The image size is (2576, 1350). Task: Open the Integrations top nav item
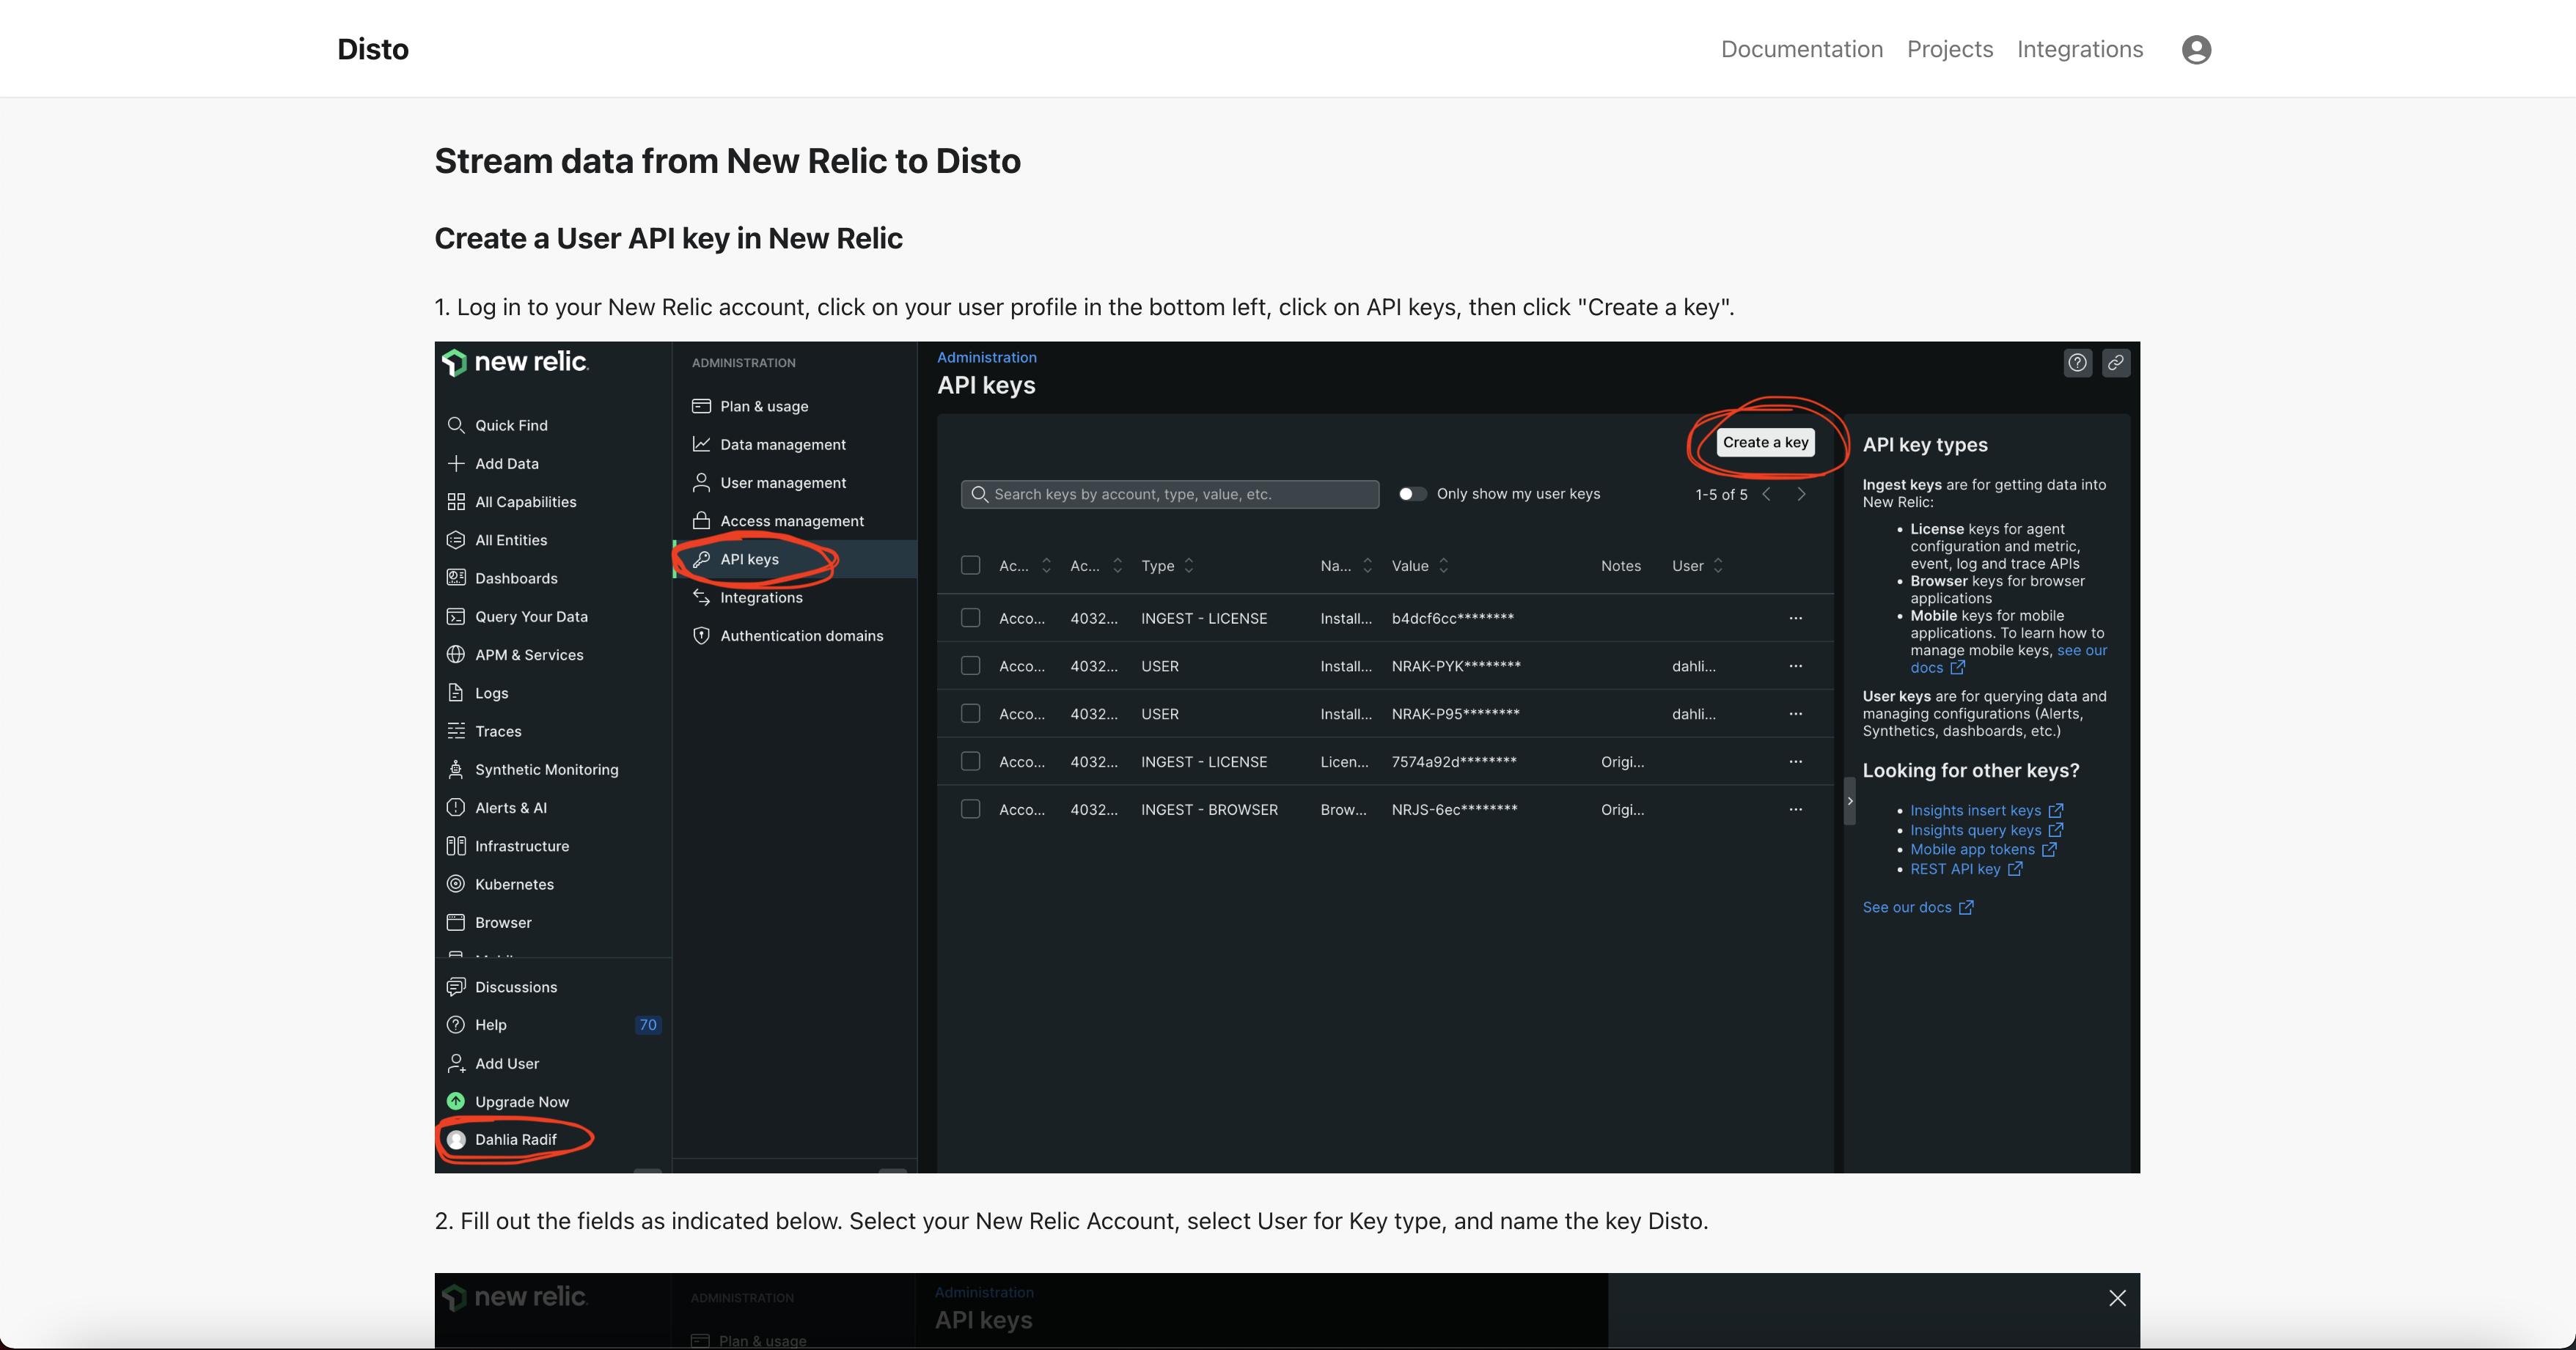tap(2079, 49)
